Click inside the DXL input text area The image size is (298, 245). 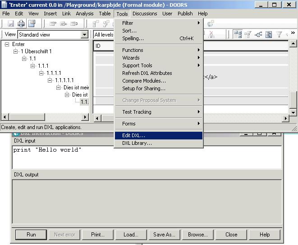(x=147, y=157)
